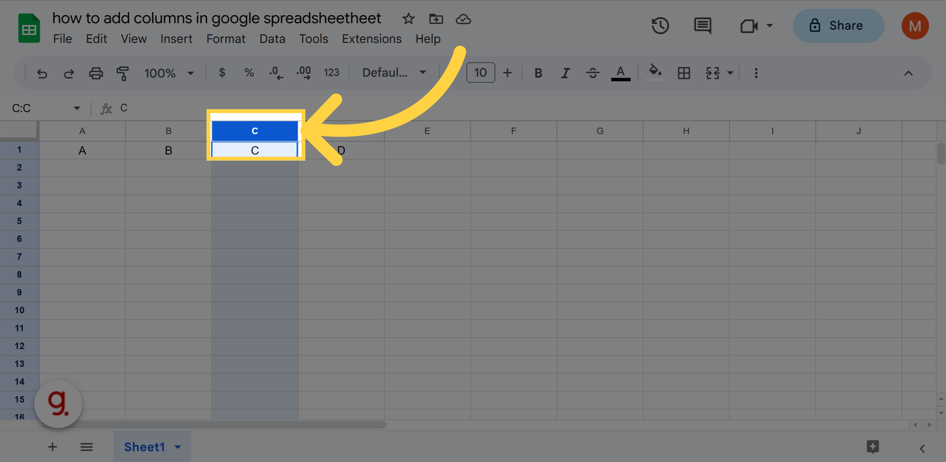Viewport: 946px width, 462px height.
Task: Open the Format menu
Action: pos(225,38)
